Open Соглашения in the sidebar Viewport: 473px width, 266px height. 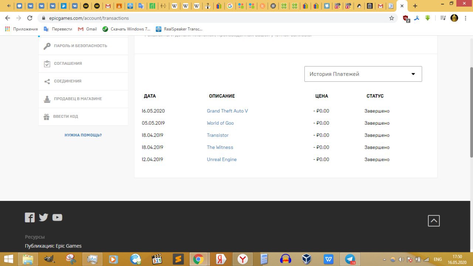[83, 64]
